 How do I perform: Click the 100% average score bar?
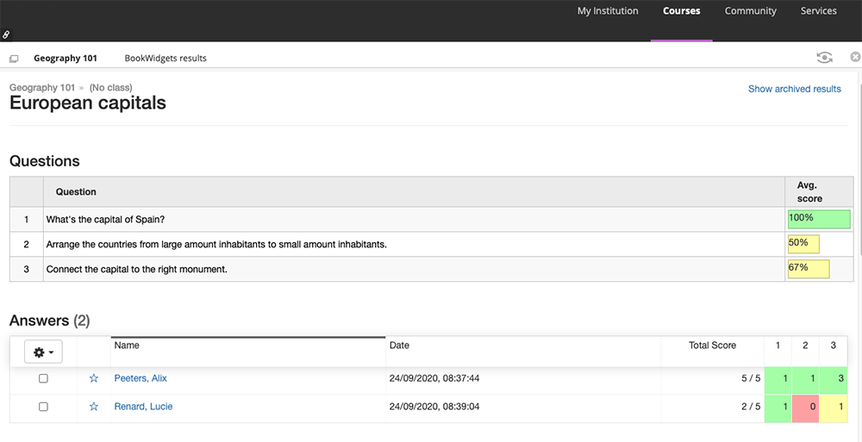pyautogui.click(x=819, y=219)
